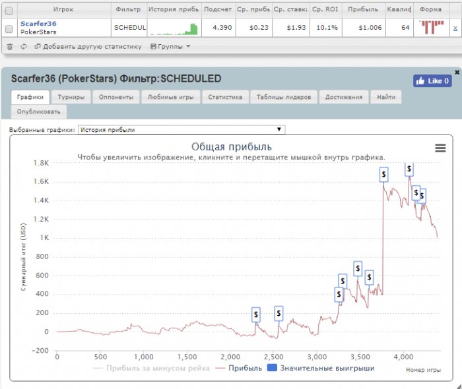Click the $ marker at the 1.6K peak

pos(383,175)
